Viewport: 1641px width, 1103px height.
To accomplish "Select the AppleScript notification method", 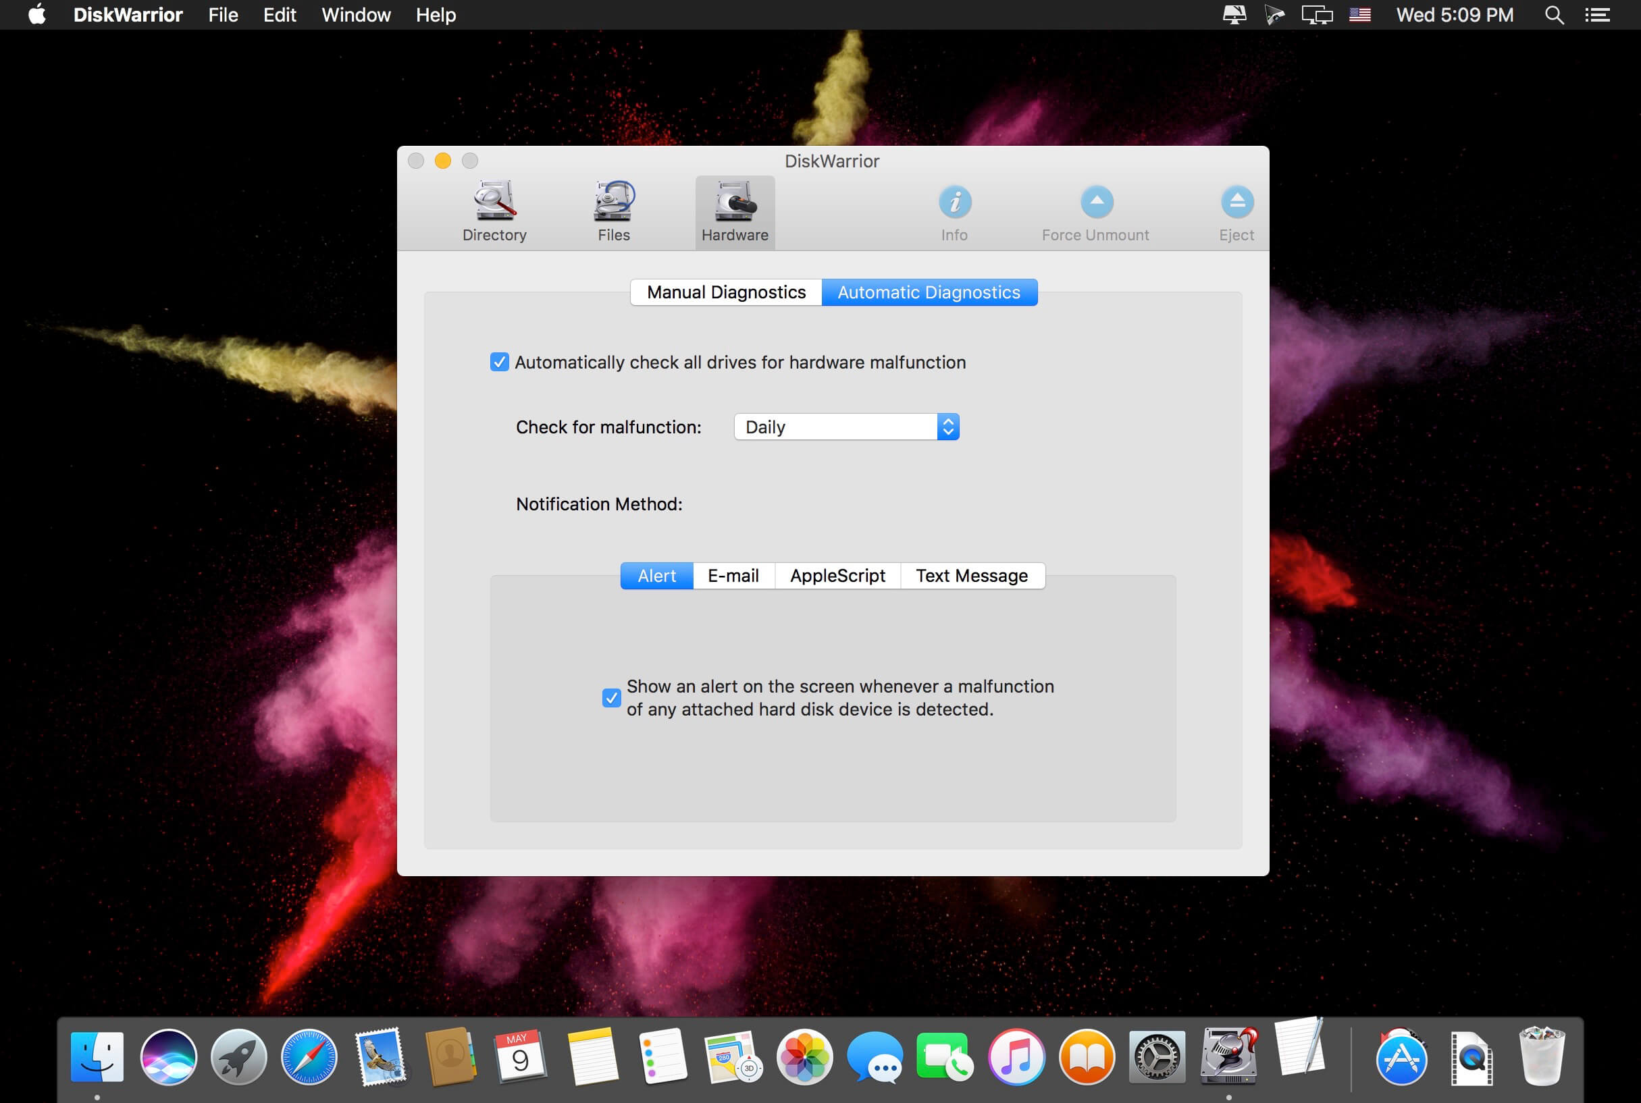I will (x=836, y=575).
